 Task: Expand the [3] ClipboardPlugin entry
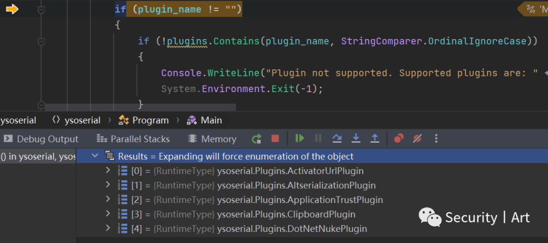tap(108, 214)
